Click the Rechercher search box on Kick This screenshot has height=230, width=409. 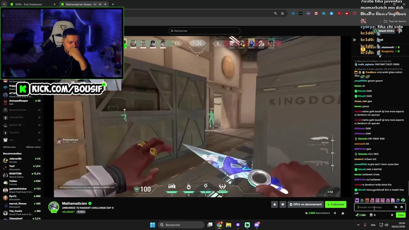click(204, 31)
